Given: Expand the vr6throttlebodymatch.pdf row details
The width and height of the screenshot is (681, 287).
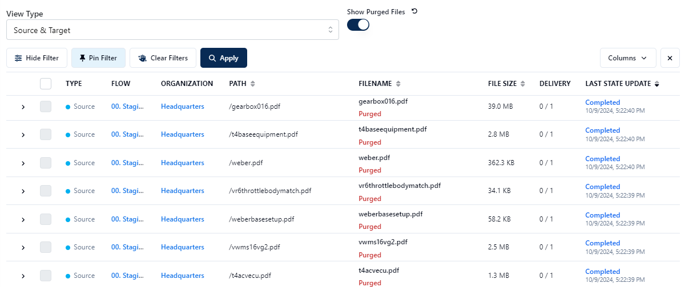Looking at the screenshot, I should coord(23,191).
